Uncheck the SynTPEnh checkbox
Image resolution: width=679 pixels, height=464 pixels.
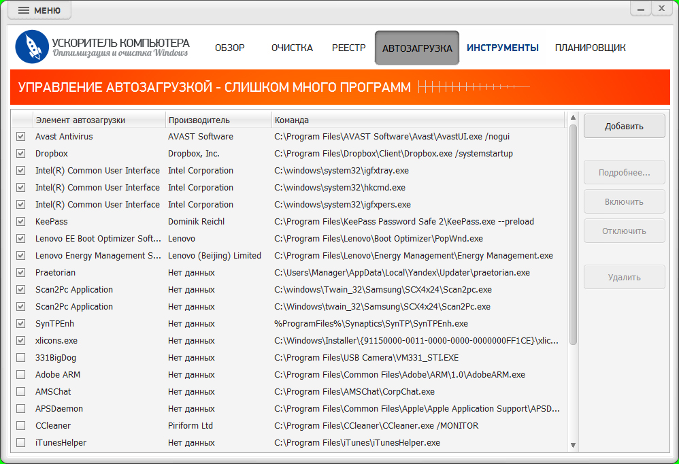[21, 323]
